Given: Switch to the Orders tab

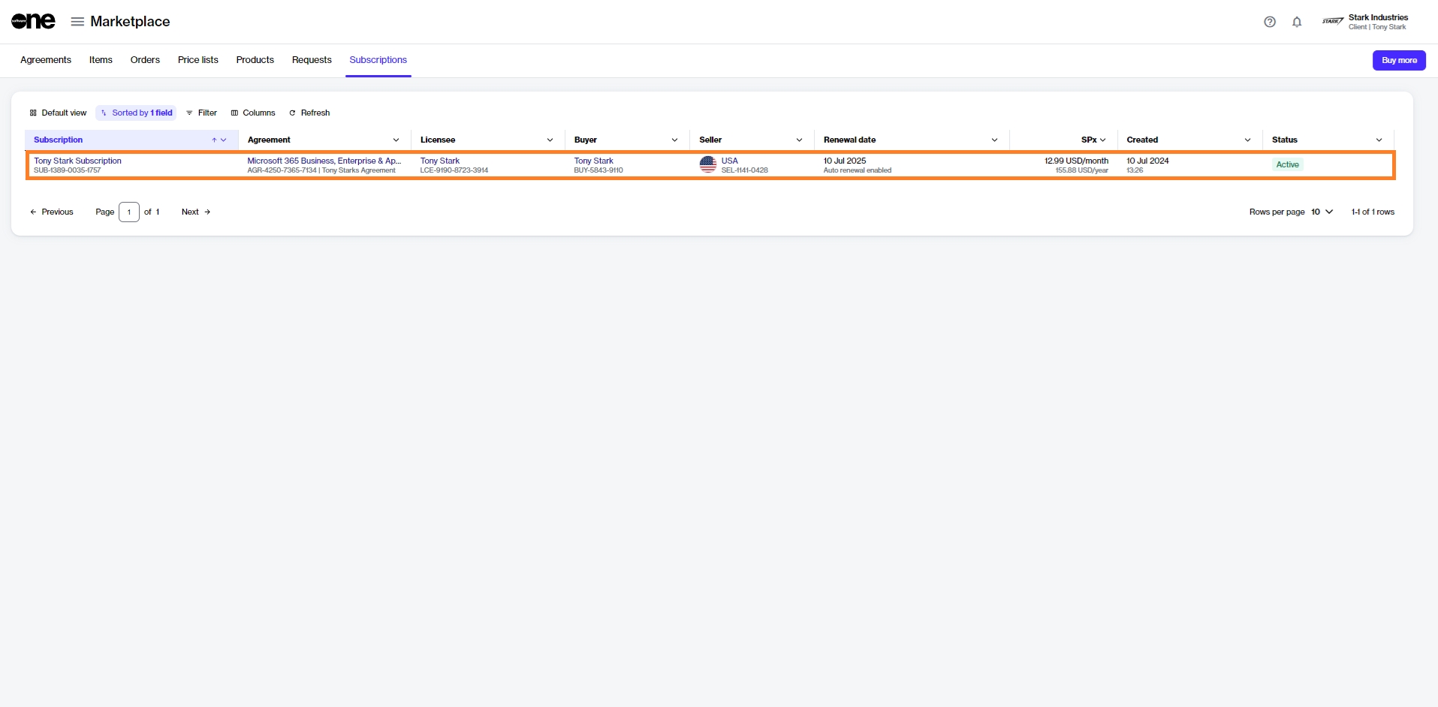Looking at the screenshot, I should [x=145, y=60].
